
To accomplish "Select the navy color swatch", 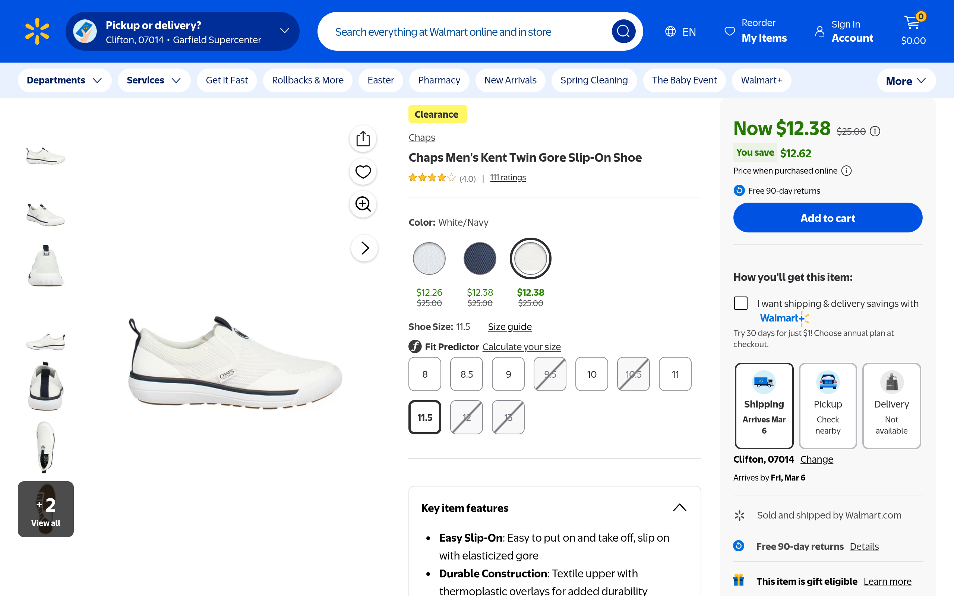I will click(x=479, y=259).
